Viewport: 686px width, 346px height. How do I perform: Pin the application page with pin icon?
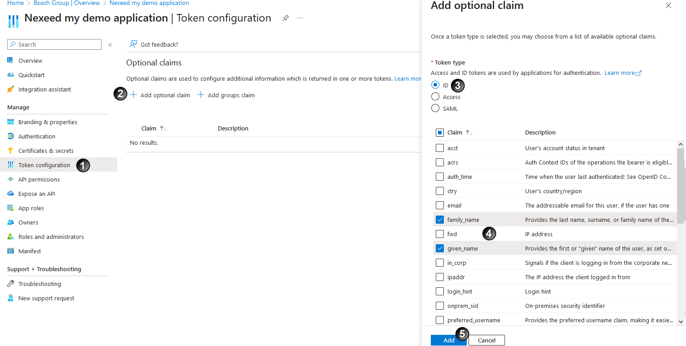click(285, 18)
